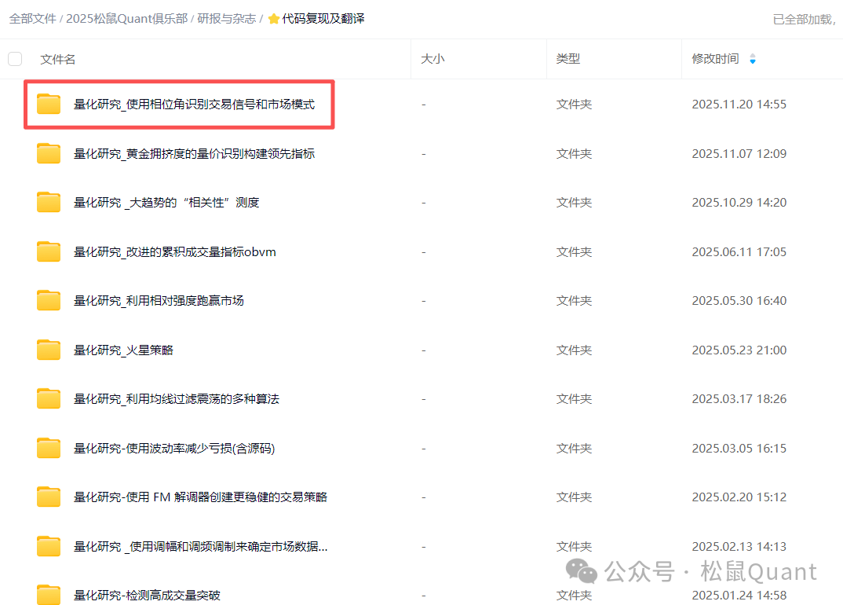The height and width of the screenshot is (605, 843).
Task: Open the 量化研究_火星策略 folder icon
Action: (48, 350)
